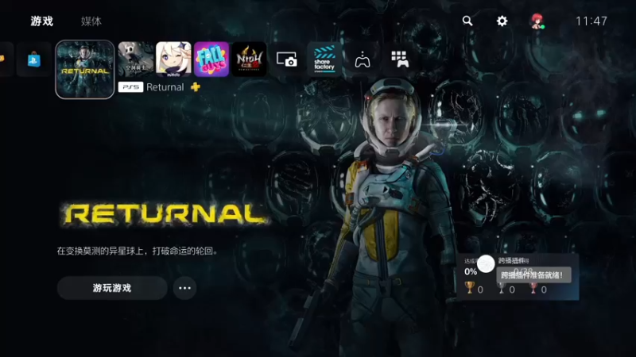Open the PlayStation Store icon
This screenshot has width=636, height=357.
click(33, 59)
